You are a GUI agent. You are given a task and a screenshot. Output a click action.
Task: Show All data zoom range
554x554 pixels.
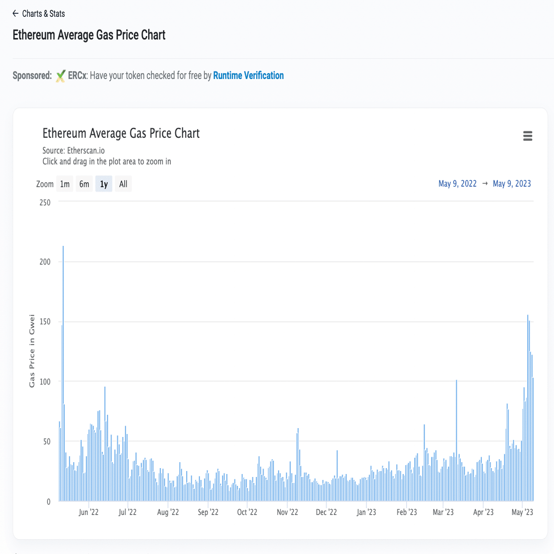pos(123,184)
